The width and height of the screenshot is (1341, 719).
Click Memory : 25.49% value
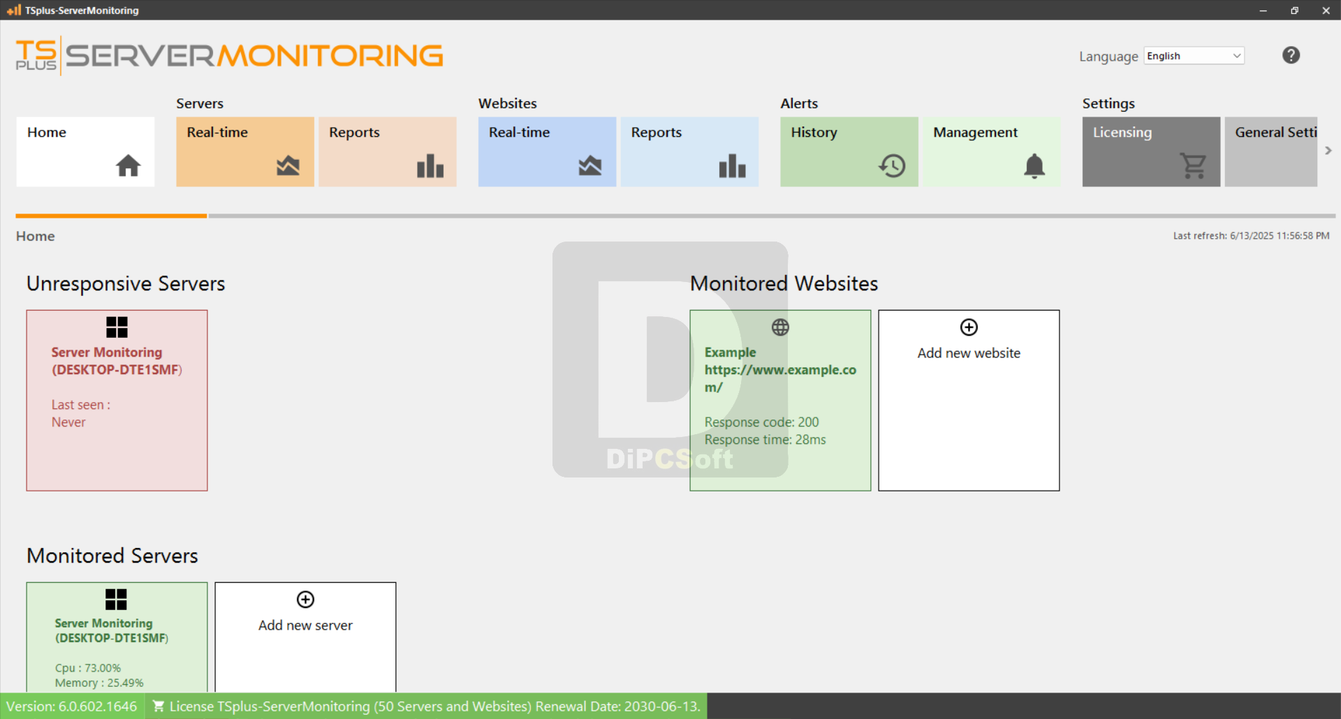(99, 683)
